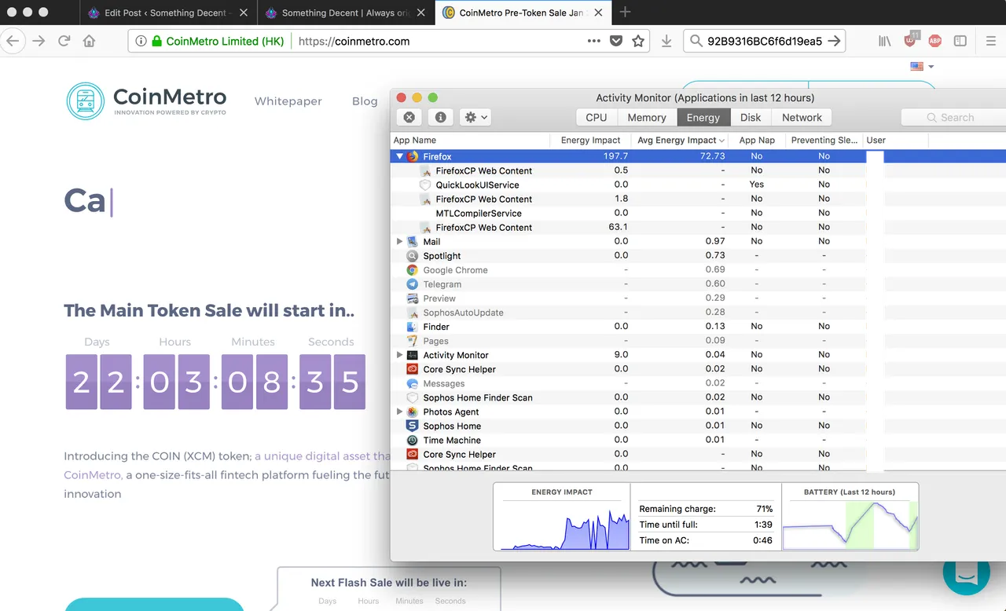Expand the Photos Agent process row

point(399,412)
